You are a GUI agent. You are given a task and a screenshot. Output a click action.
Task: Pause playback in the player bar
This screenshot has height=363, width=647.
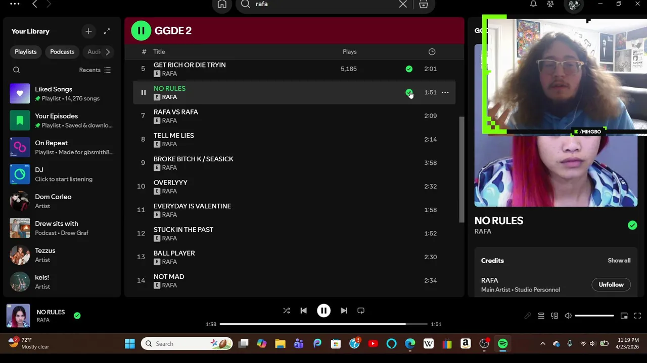[x=323, y=311]
